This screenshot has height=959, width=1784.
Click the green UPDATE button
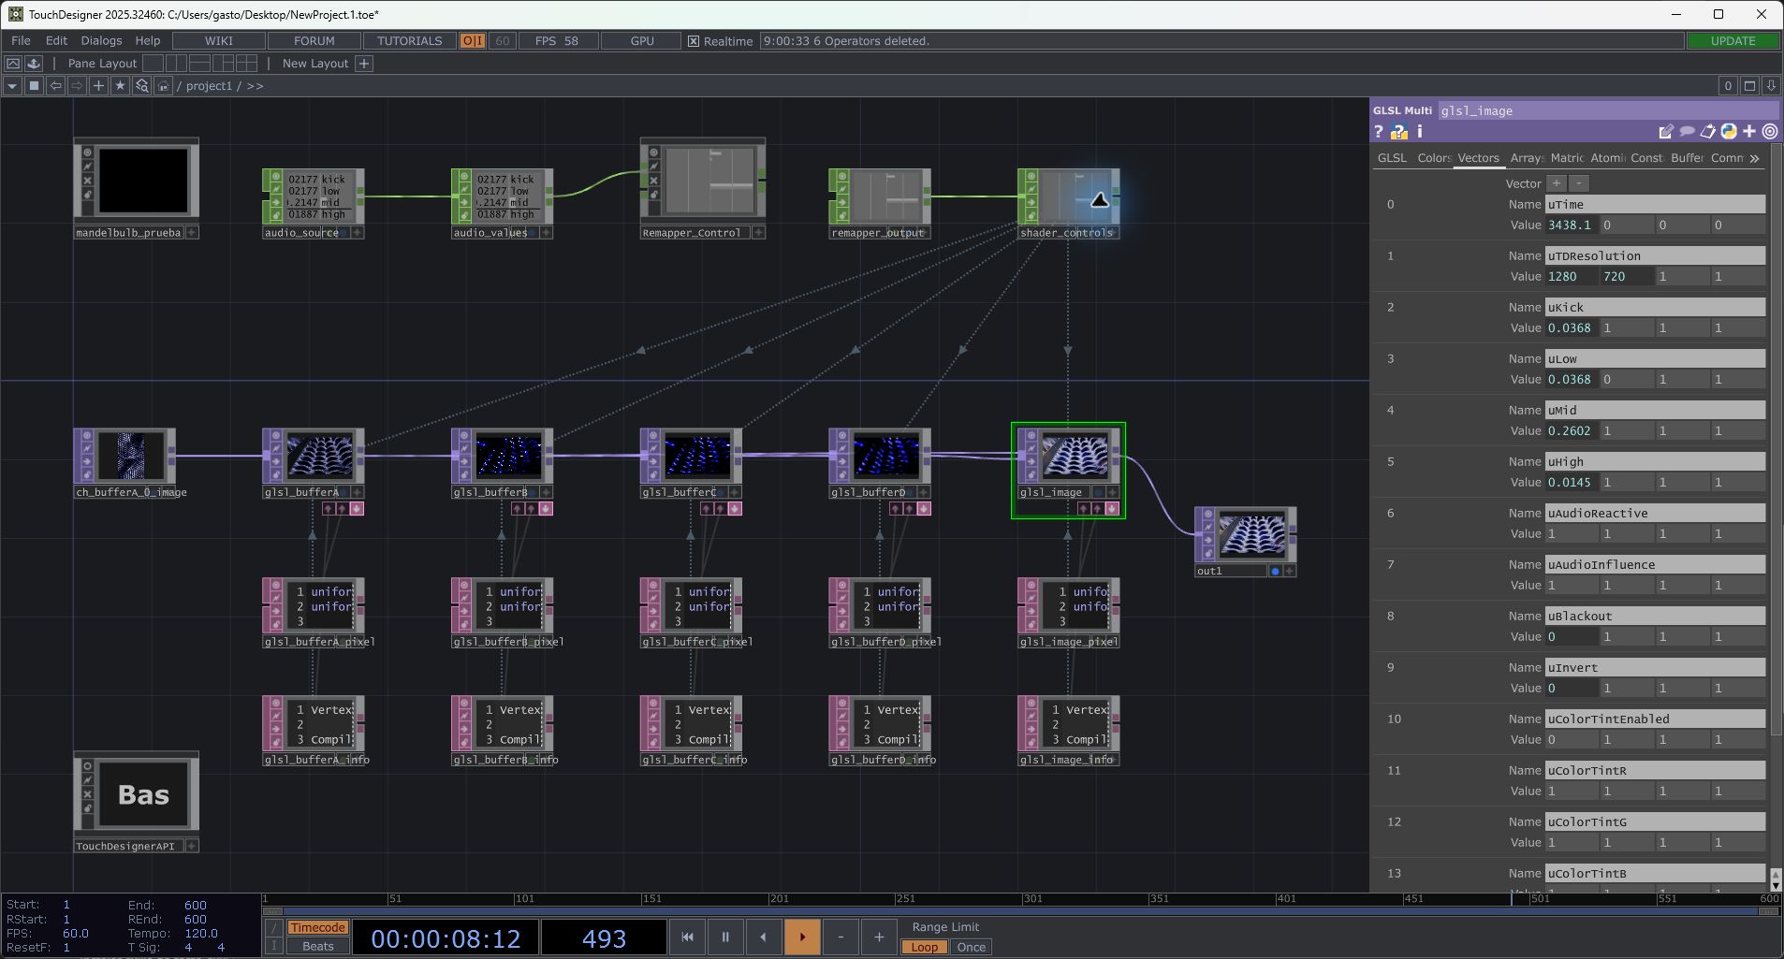[x=1733, y=41]
